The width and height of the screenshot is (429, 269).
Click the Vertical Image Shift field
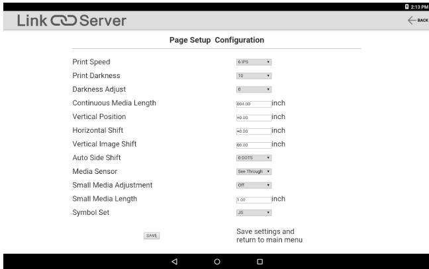tap(254, 145)
